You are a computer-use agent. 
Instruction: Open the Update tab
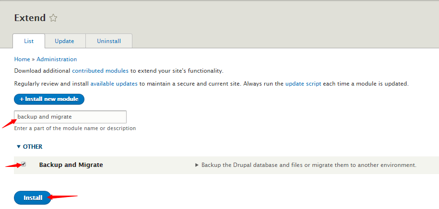click(64, 41)
